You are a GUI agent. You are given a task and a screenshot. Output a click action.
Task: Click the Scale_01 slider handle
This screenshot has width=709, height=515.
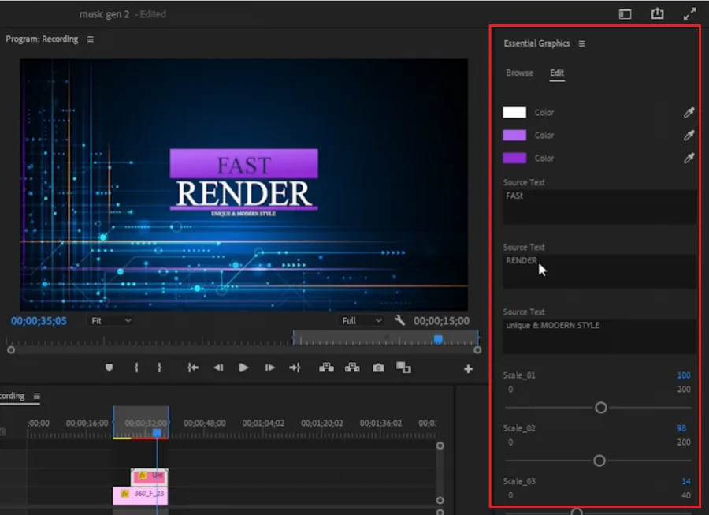coord(600,408)
